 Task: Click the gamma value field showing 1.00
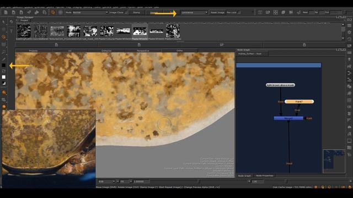[x=258, y=182]
